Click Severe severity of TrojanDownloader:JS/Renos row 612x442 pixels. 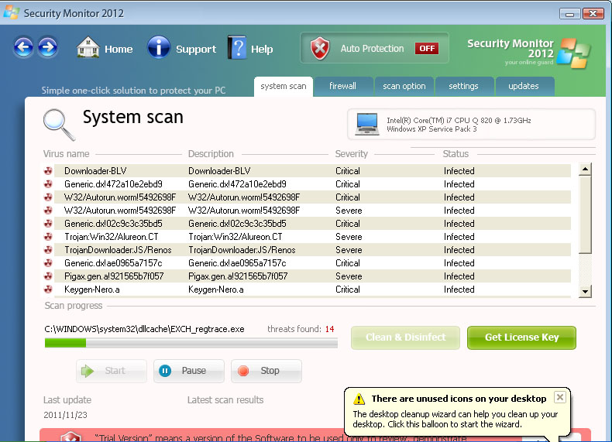(x=349, y=250)
